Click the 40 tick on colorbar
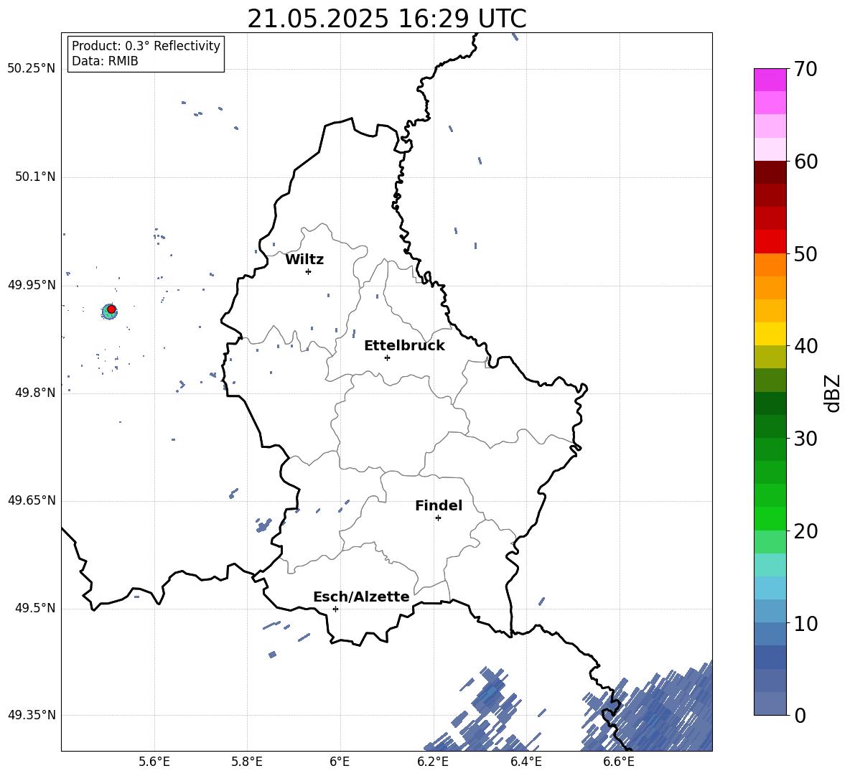Screen dimensions: 850x776 coord(805,346)
